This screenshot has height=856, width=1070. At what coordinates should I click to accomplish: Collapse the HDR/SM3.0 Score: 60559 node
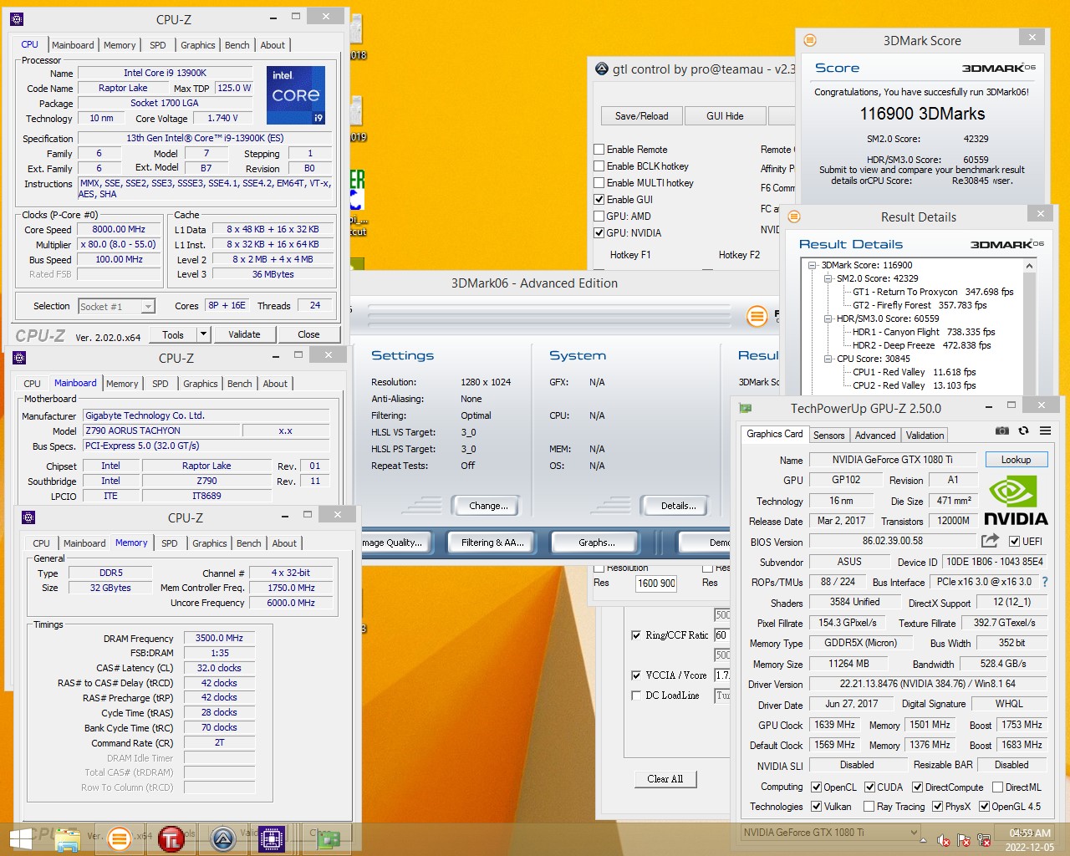827,318
